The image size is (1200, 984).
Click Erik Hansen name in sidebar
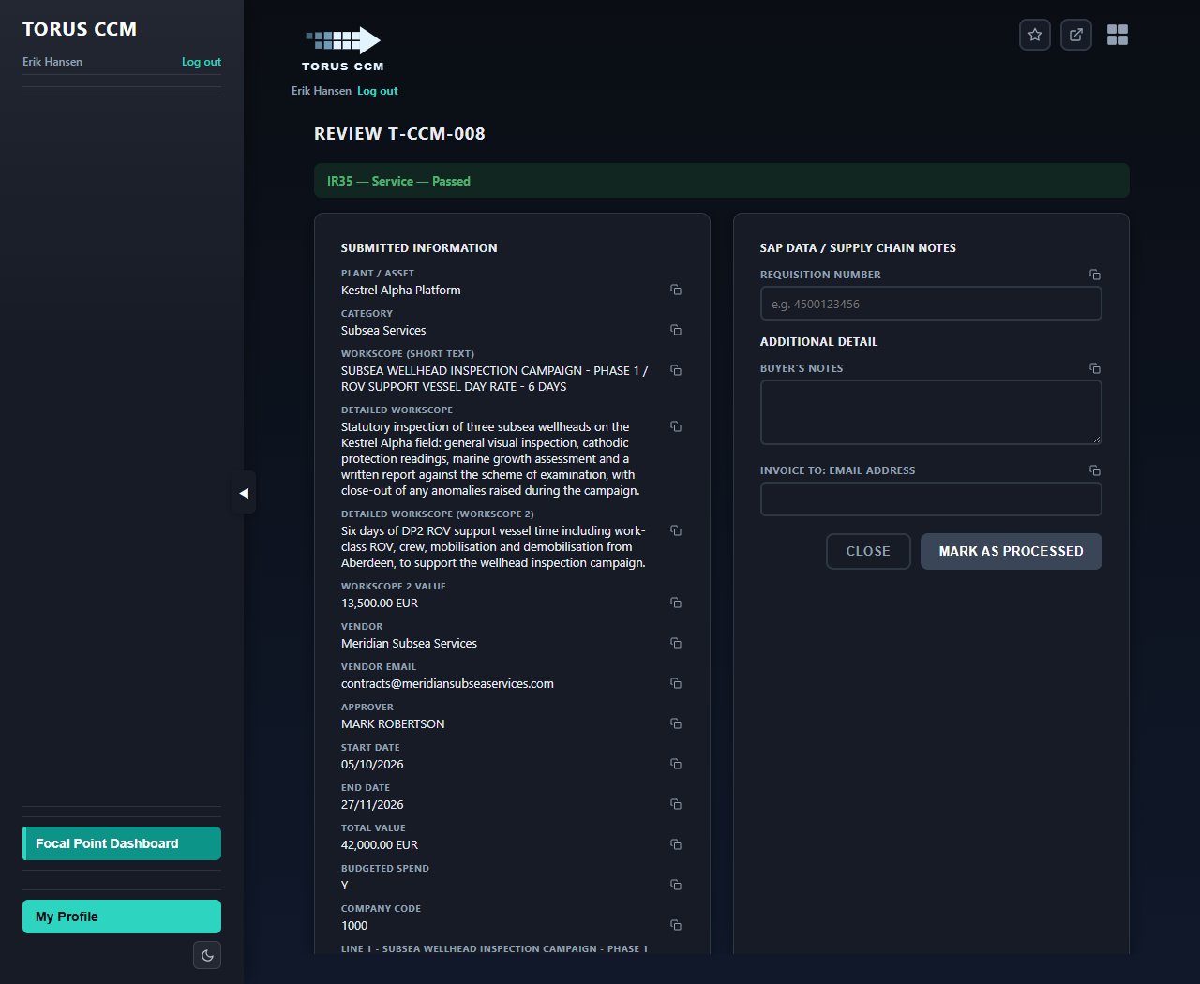[52, 62]
